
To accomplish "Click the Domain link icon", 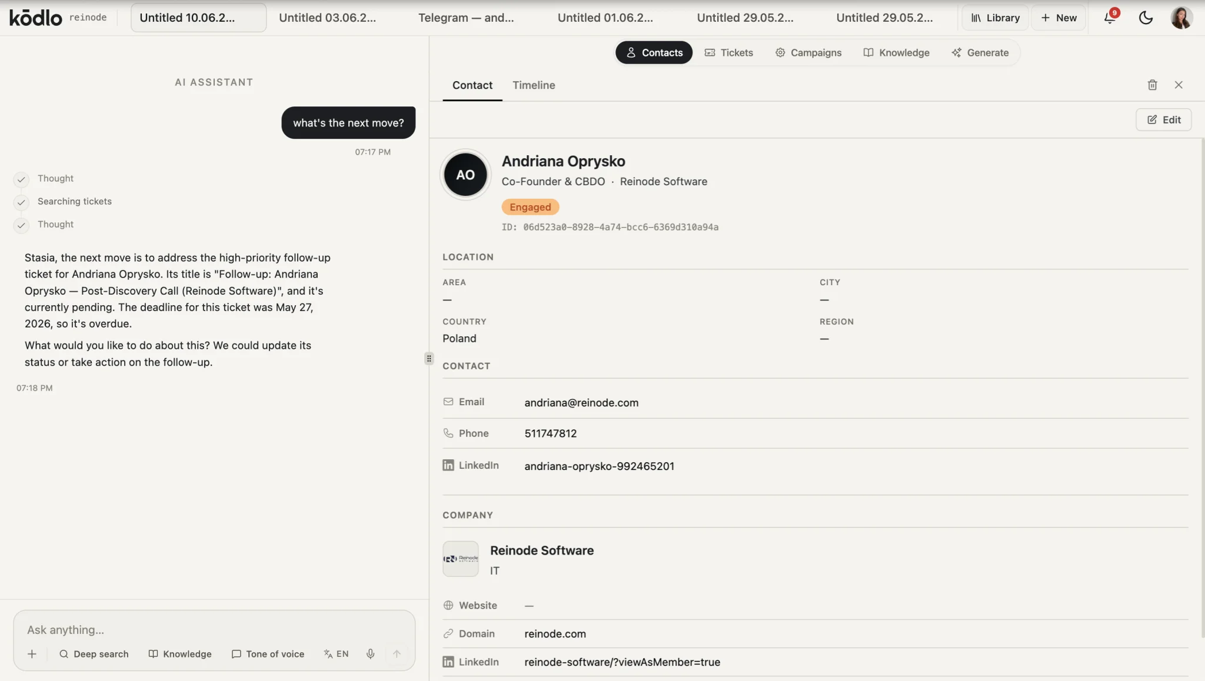I will pyautogui.click(x=448, y=633).
